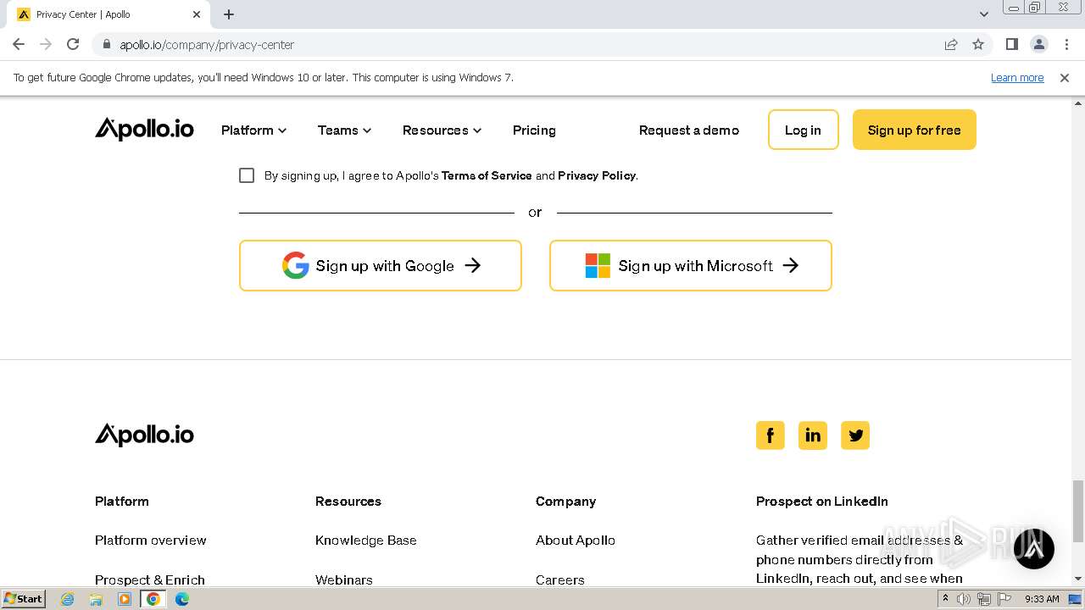Screen dimensions: 1085x610
Task: Expand the Resources dropdown menu
Action: pyautogui.click(x=442, y=130)
